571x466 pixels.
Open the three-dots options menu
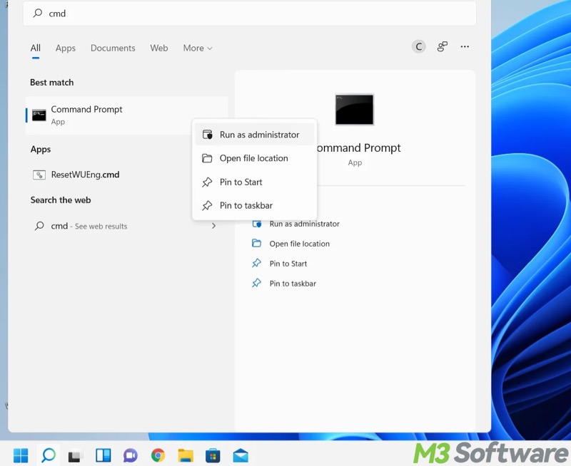465,47
